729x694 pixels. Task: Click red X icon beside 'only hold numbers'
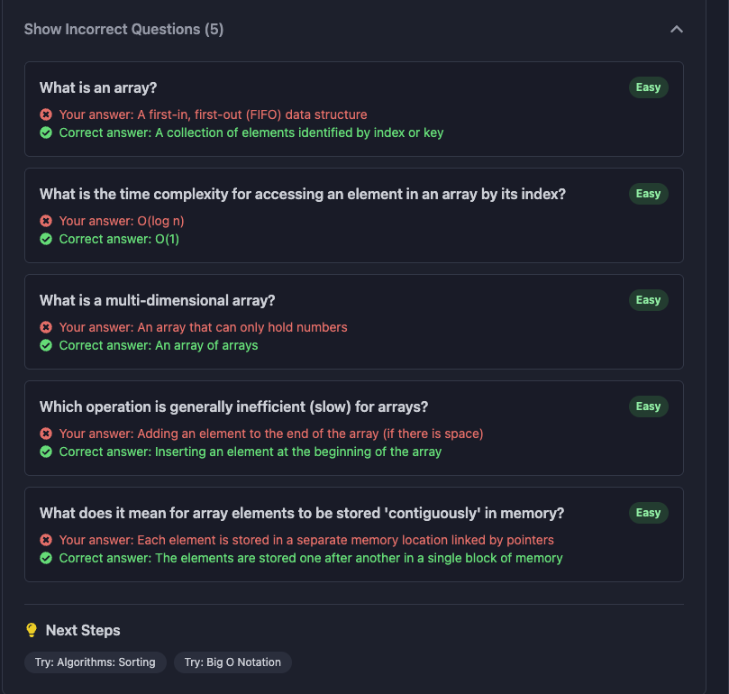click(x=46, y=327)
